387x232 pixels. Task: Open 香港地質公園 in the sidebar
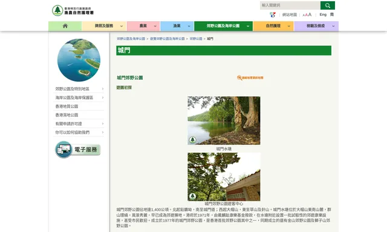pos(67,106)
